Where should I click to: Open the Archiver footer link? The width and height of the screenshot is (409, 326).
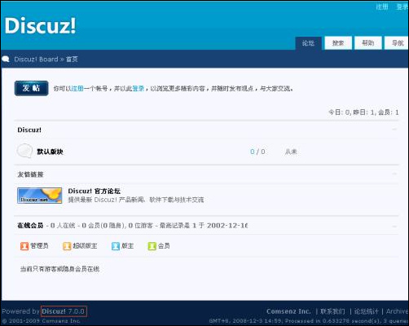[398, 311]
